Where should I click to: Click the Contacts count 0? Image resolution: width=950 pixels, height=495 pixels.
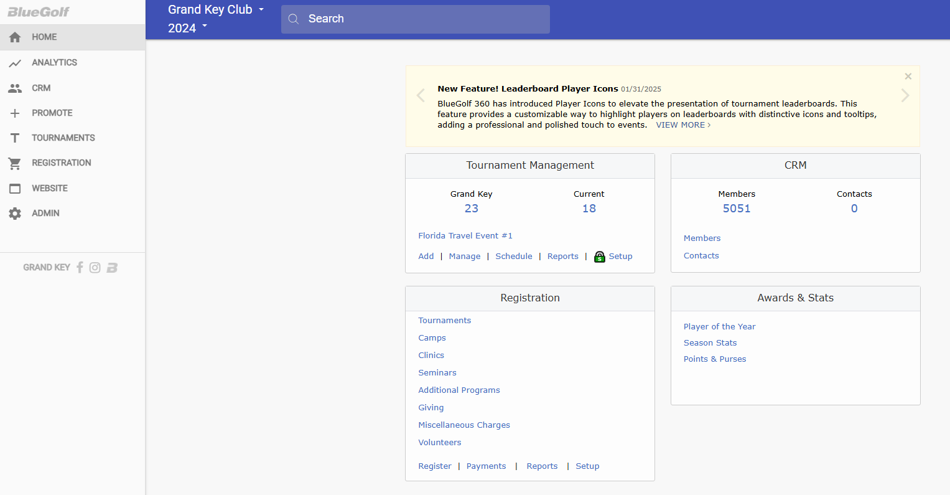854,209
